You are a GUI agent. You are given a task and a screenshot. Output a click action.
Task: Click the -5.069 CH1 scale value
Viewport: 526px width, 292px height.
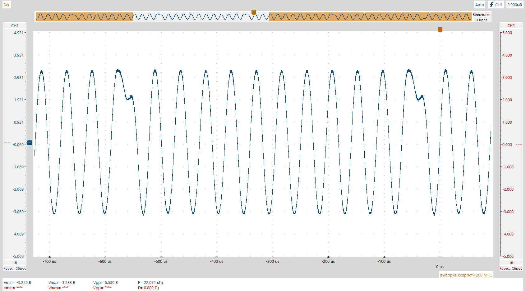[x=18, y=256]
